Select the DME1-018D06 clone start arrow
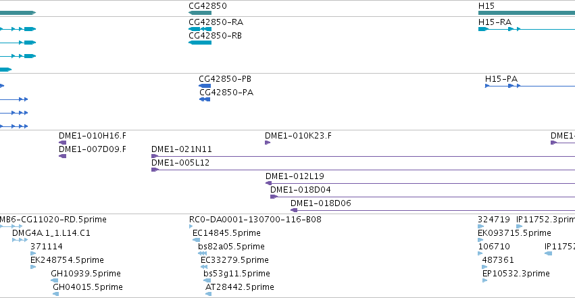 (294, 210)
